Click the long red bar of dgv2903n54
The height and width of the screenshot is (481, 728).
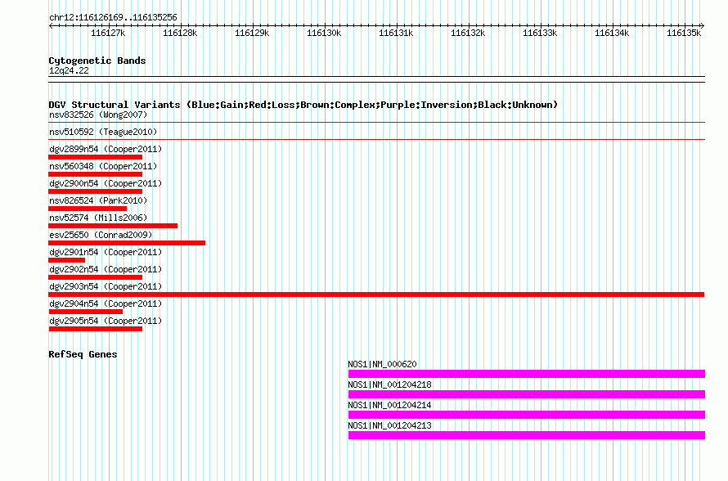click(376, 294)
